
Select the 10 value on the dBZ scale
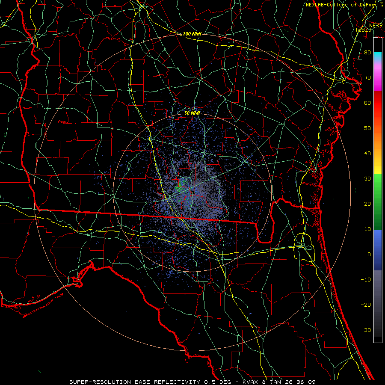click(367, 229)
